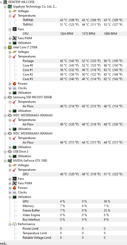Select the Intel Core i7 2700K chip icon
Viewport: 127px width, 245px height.
pos(10,47)
